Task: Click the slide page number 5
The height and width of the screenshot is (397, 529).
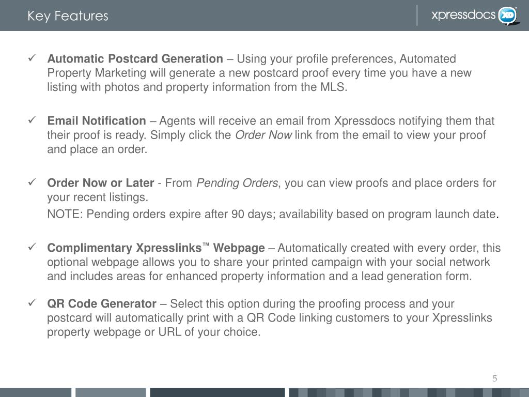Action: click(x=494, y=378)
